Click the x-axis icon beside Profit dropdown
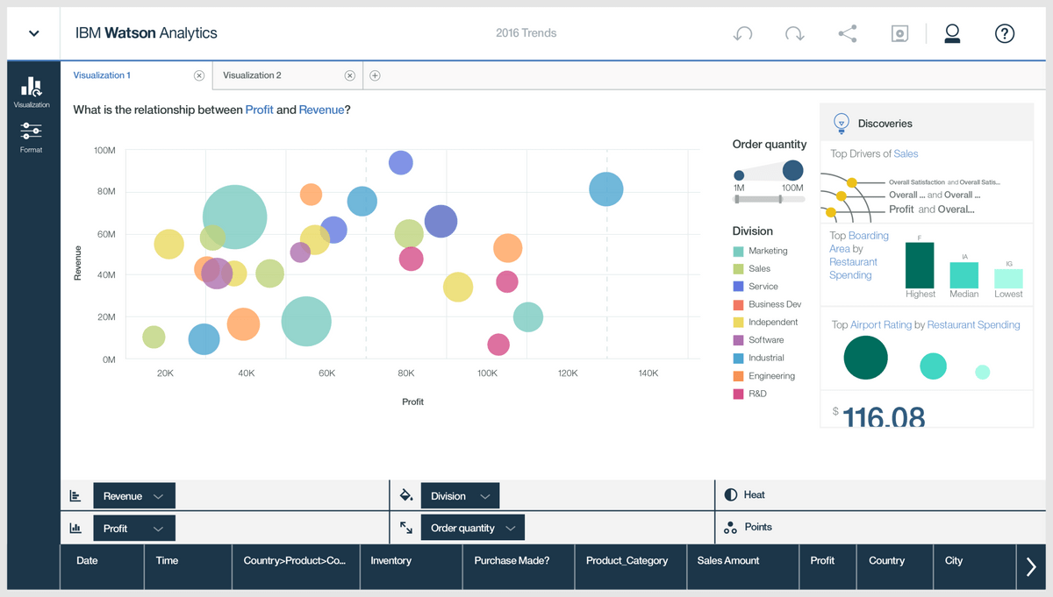This screenshot has width=1053, height=597. [x=75, y=528]
